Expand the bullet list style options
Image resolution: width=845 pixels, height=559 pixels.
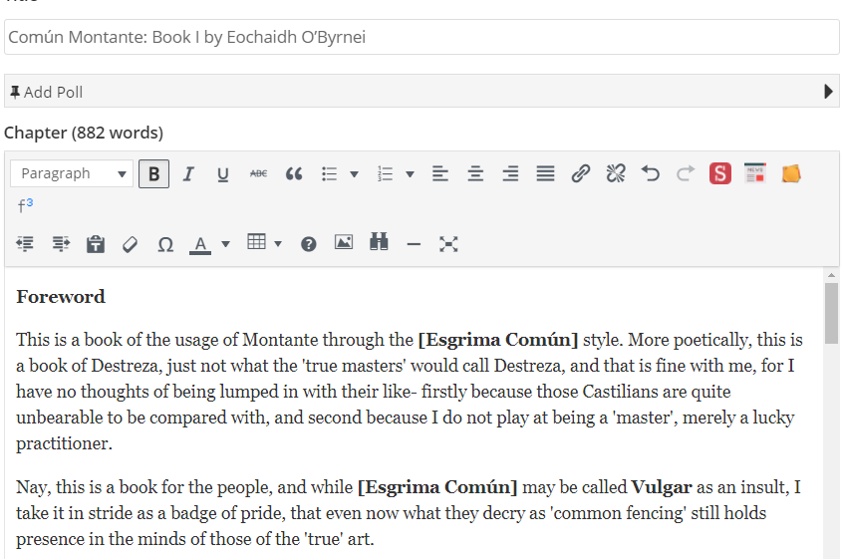point(354,174)
